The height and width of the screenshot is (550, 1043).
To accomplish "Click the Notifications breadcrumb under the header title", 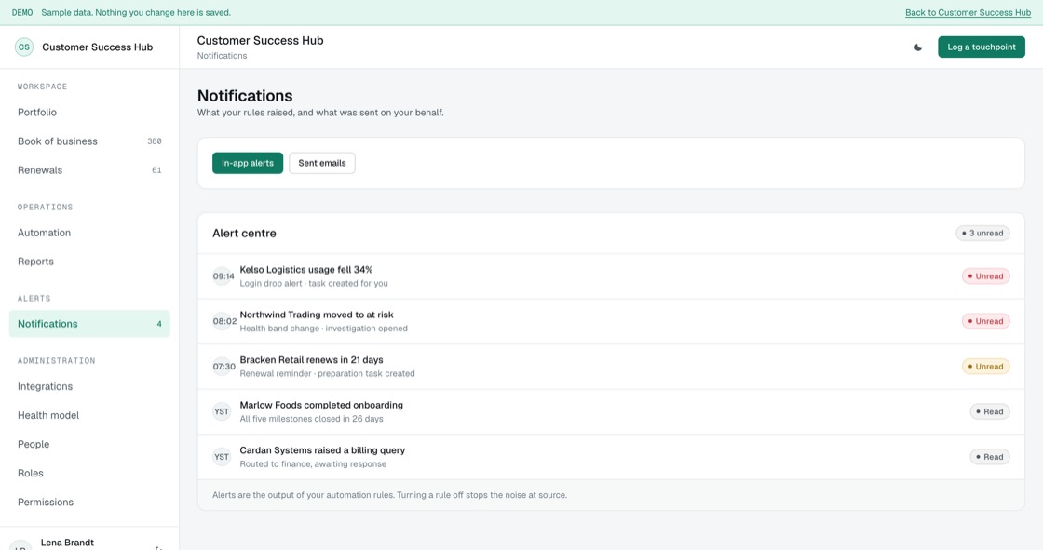I will [x=223, y=56].
